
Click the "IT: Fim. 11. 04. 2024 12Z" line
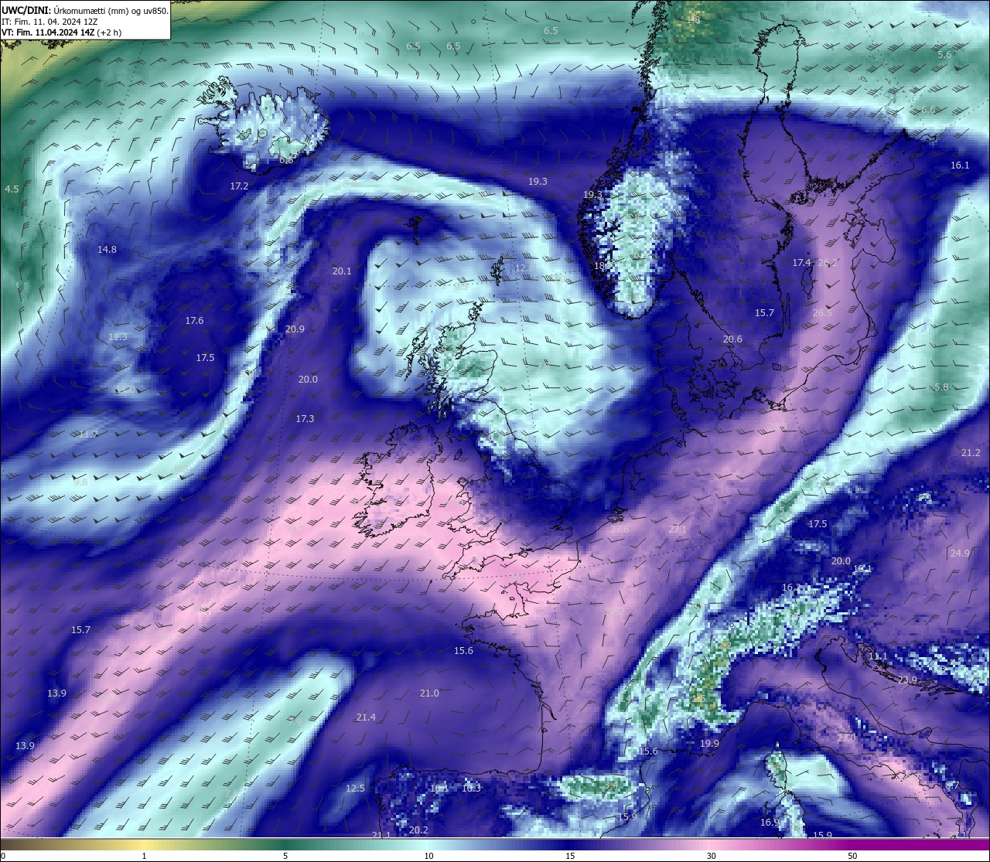click(50, 22)
